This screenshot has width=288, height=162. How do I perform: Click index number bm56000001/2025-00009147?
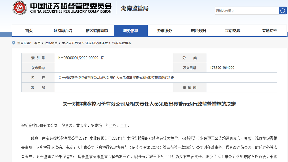(81, 58)
